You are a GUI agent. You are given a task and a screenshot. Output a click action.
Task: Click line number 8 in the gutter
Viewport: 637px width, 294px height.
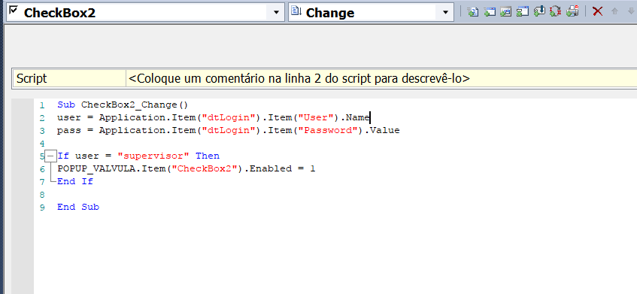[x=42, y=195]
